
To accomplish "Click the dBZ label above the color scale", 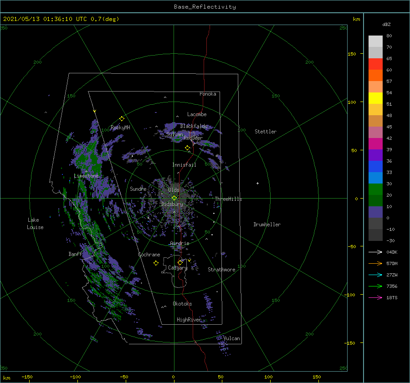I will (x=386, y=24).
